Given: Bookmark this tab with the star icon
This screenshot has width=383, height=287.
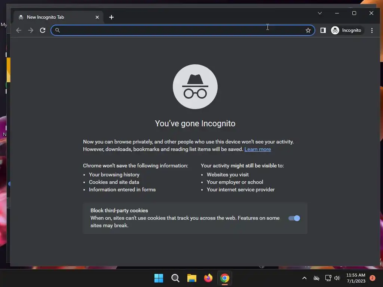Looking at the screenshot, I should [308, 30].
